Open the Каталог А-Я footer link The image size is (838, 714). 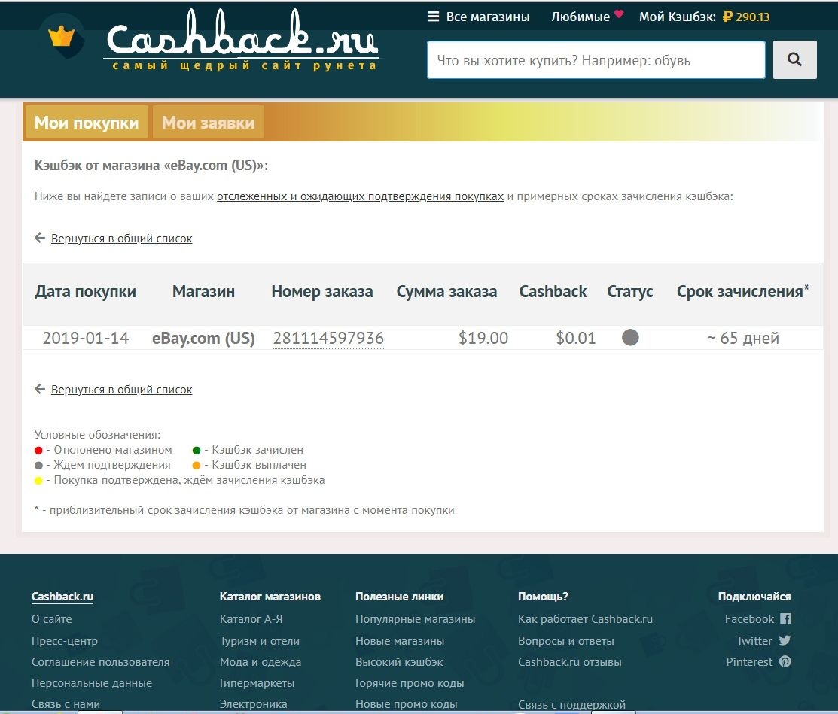[251, 619]
